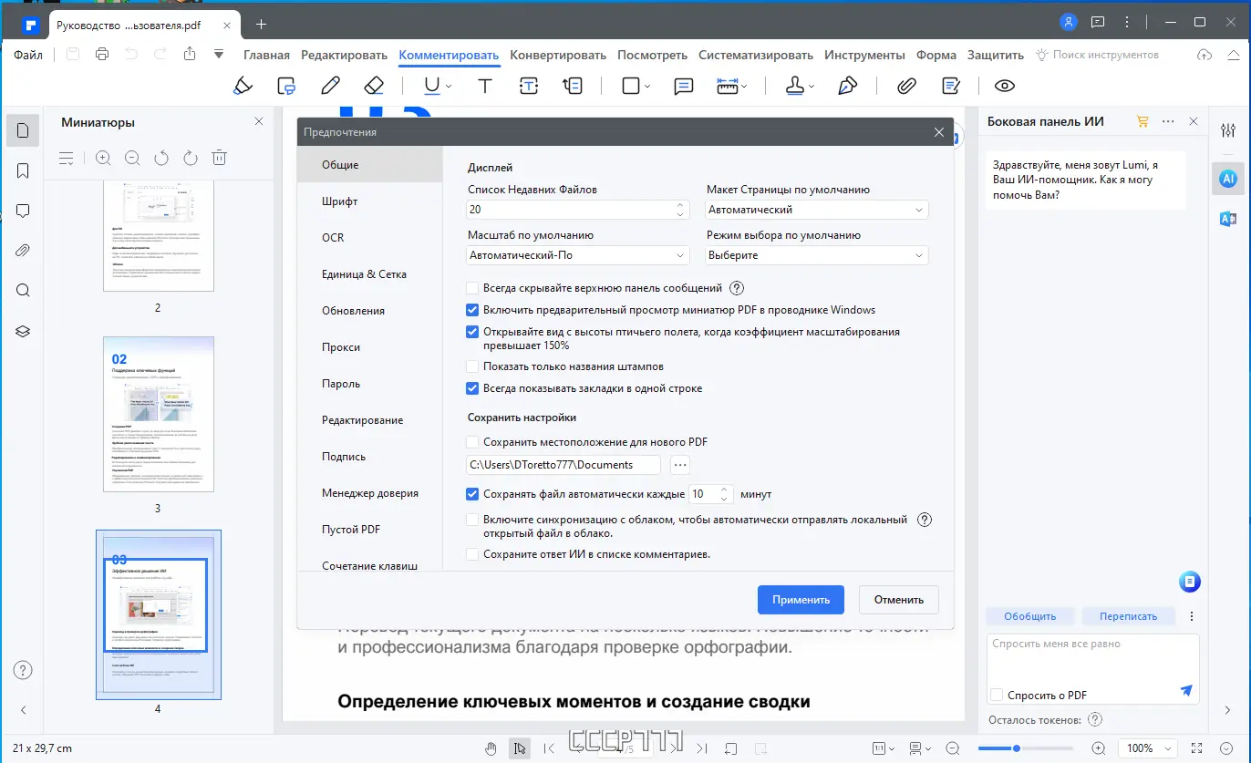Select the Attachment annotation tool
This screenshot has height=763, width=1251.
click(x=906, y=85)
